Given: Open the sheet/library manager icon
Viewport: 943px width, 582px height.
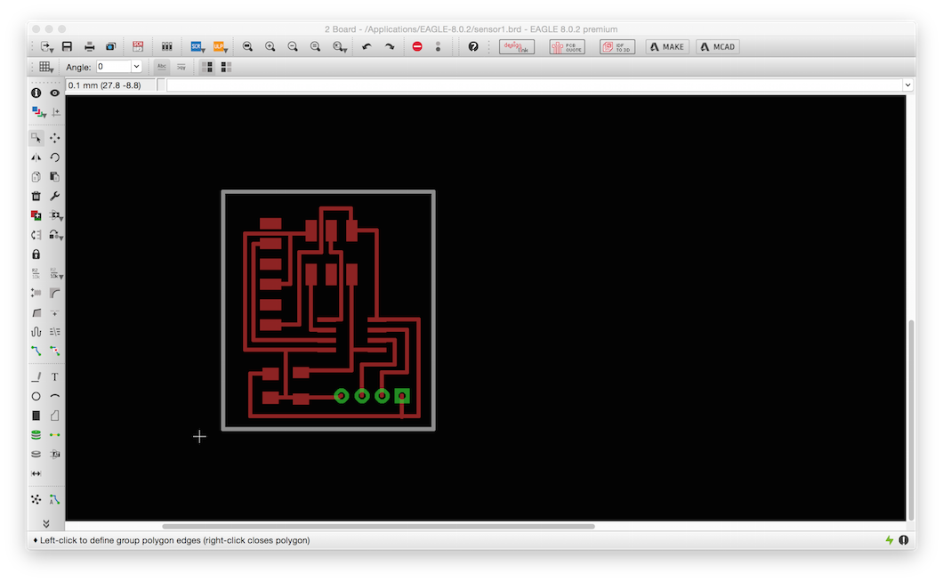Looking at the screenshot, I should coord(166,47).
